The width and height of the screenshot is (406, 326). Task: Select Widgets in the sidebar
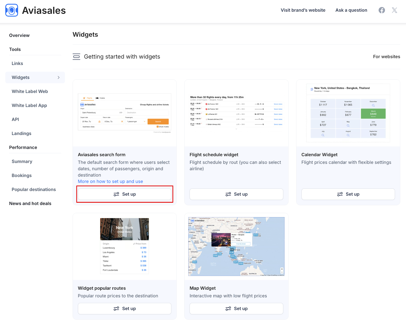pyautogui.click(x=35, y=77)
